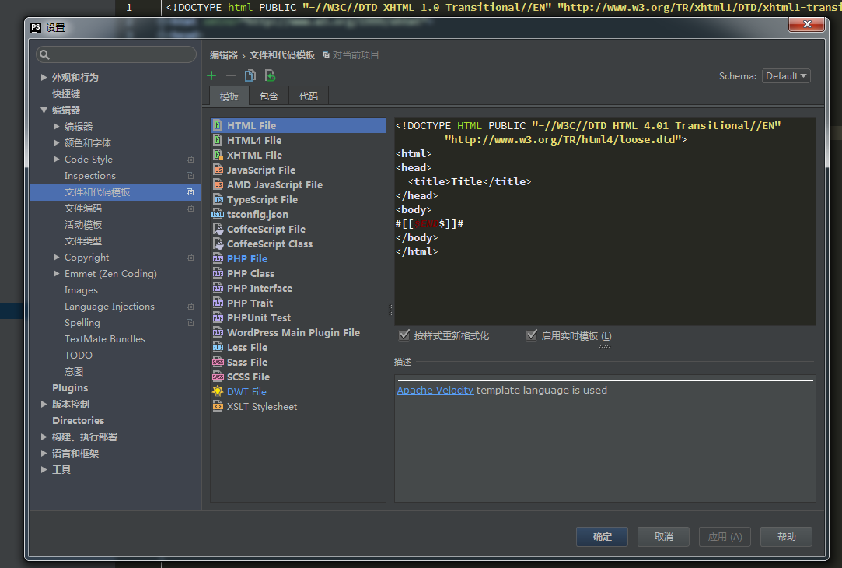Image resolution: width=842 pixels, height=568 pixels.
Task: Click the XHTML File template icon
Action: pos(218,155)
